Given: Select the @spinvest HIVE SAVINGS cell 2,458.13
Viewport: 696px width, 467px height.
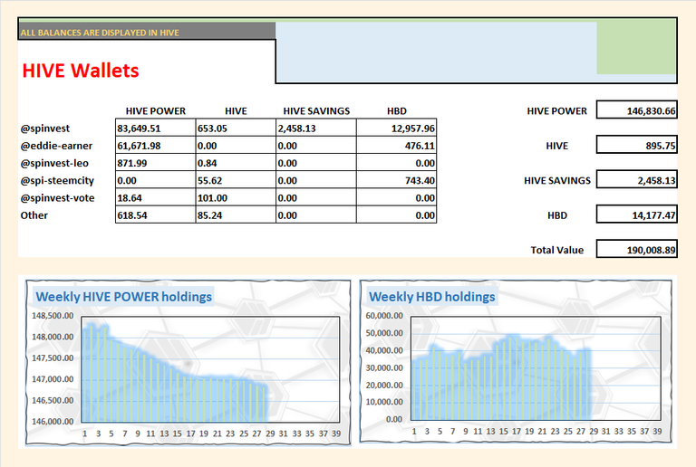Looking at the screenshot, I should [316, 128].
